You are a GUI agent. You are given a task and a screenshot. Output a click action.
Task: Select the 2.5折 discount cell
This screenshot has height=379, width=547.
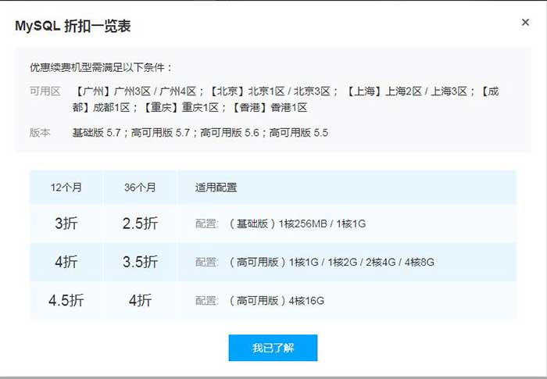[x=140, y=223]
